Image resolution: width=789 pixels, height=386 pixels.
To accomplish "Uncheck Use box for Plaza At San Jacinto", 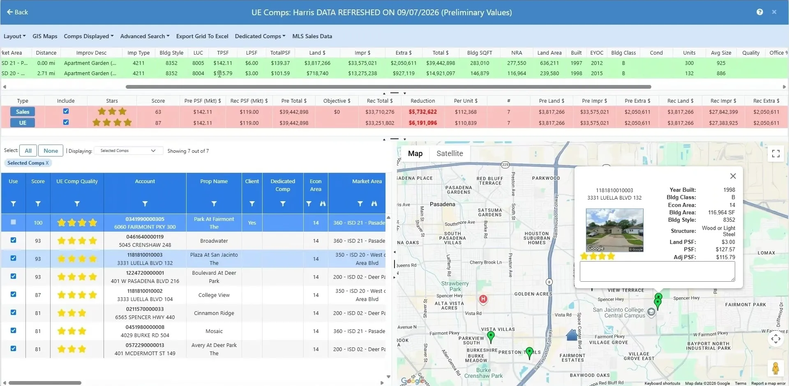I will pyautogui.click(x=13, y=258).
